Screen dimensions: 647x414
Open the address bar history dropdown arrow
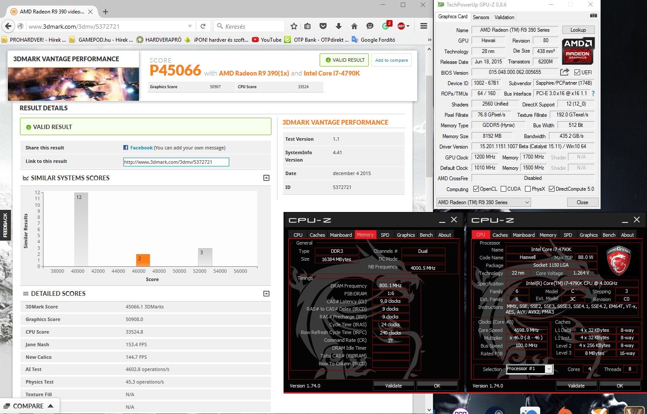pos(190,26)
